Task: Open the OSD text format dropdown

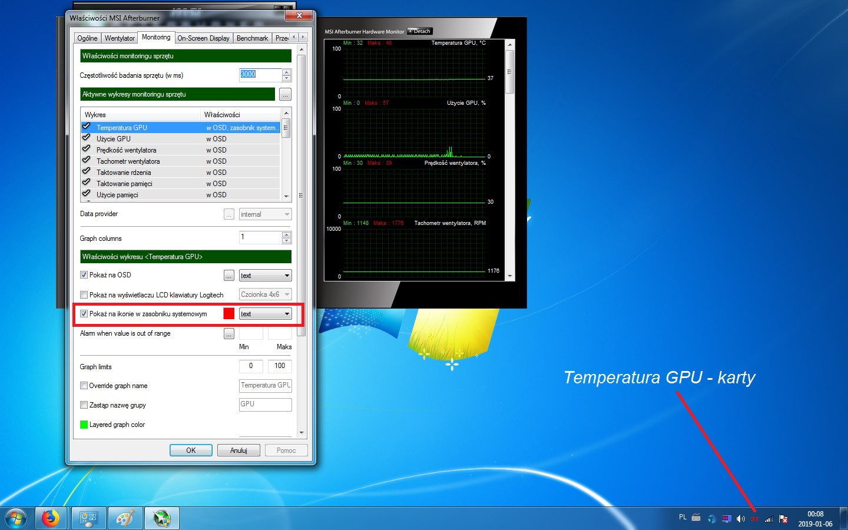Action: pos(265,276)
